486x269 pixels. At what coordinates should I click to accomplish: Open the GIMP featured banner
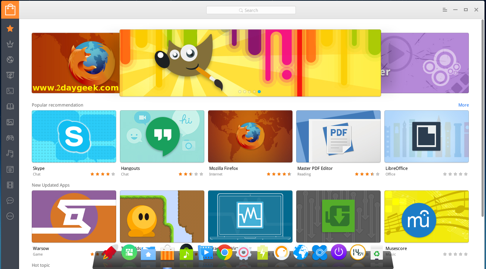coord(250,63)
